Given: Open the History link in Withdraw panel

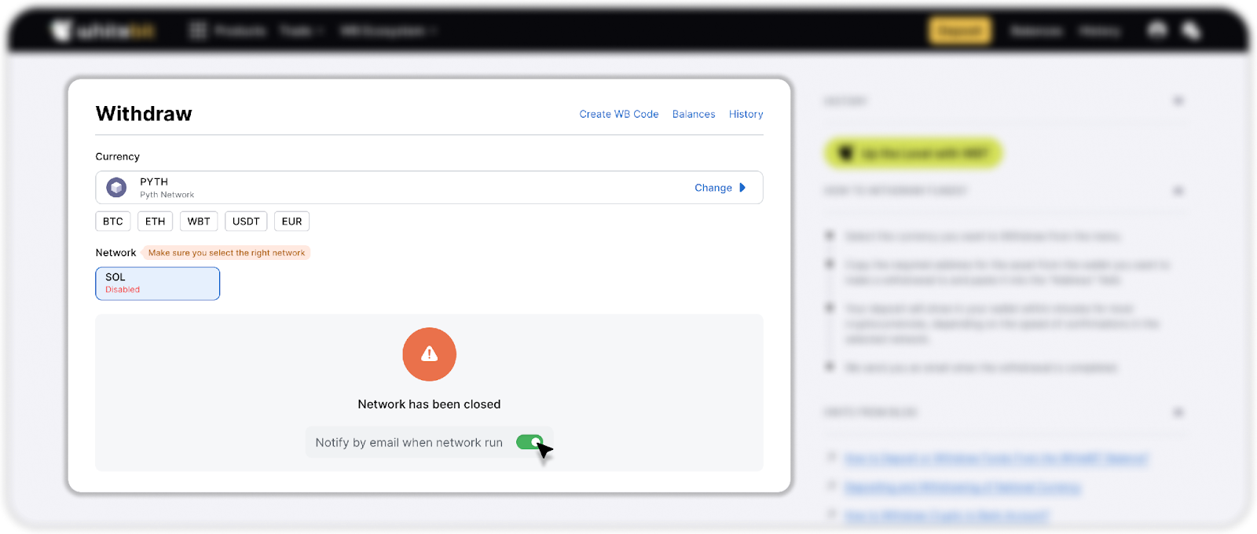Looking at the screenshot, I should [x=746, y=114].
